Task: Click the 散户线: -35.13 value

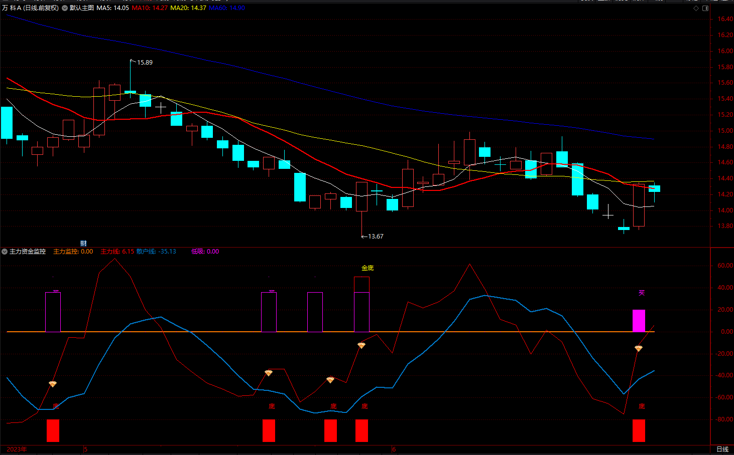Action: [x=156, y=252]
